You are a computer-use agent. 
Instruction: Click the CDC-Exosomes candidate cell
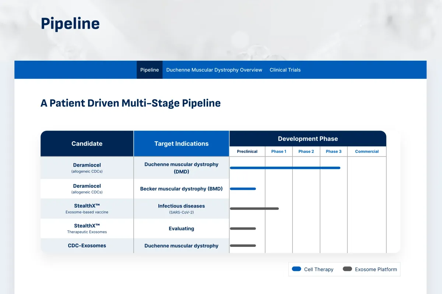pos(87,245)
